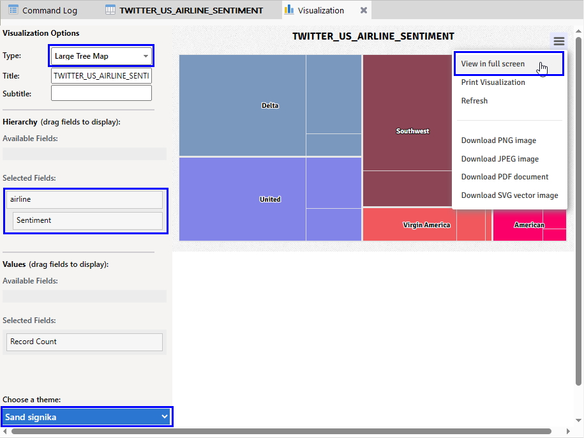Click the chart title TWITTER_US_AIRLINE_SENTIMENT
The height and width of the screenshot is (438, 584).
373,36
